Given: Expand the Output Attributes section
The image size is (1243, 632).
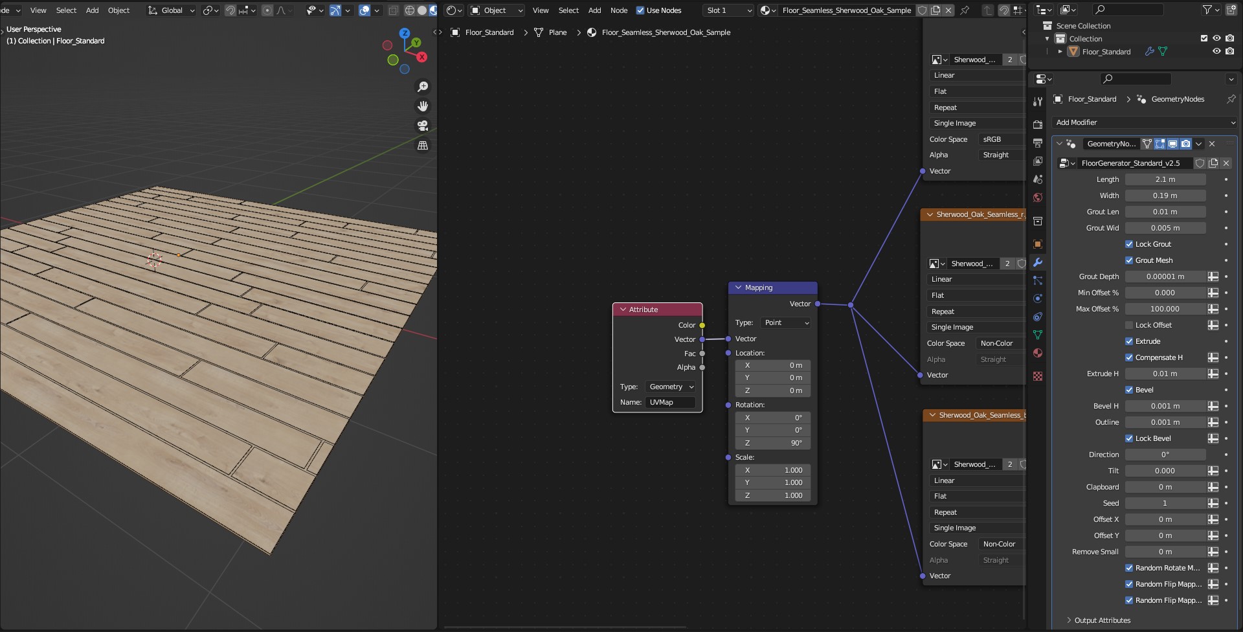Looking at the screenshot, I should [x=1101, y=620].
